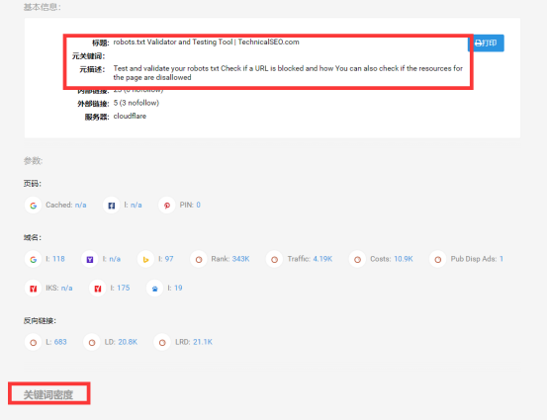Viewport: 548px width, 420px height.
Task: Click the SEMrush icon beside Traffic
Action: point(274,259)
